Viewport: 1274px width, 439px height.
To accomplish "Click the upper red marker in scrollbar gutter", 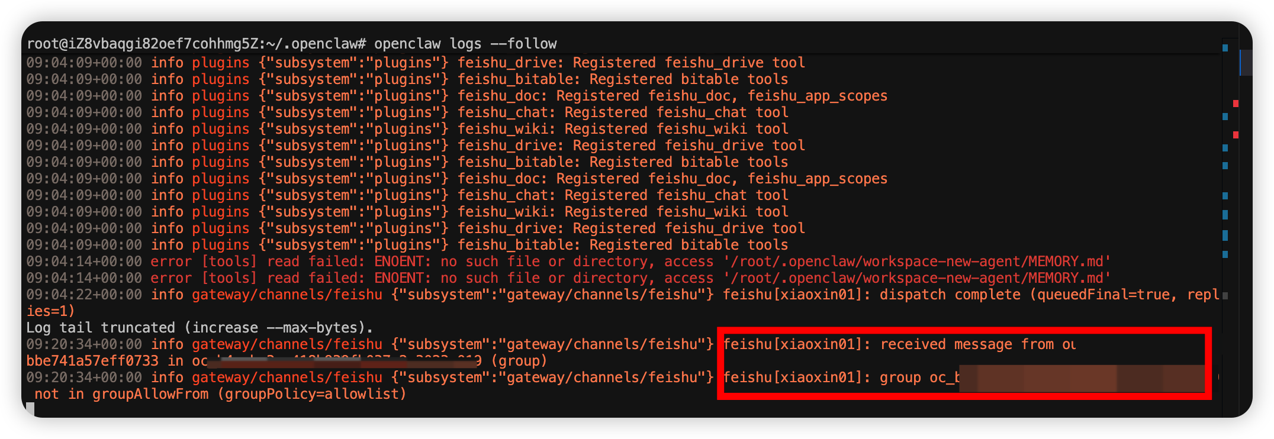I will point(1236,104).
